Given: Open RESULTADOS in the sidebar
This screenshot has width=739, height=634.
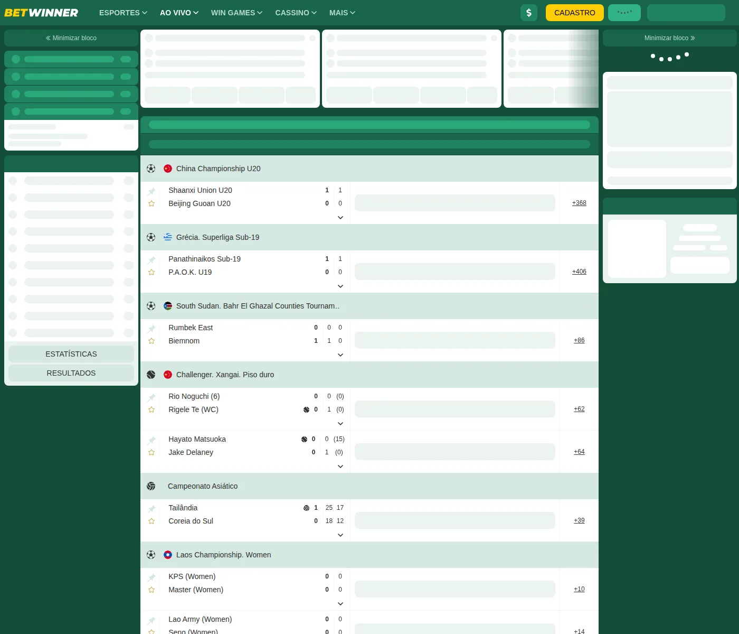Looking at the screenshot, I should tap(71, 373).
